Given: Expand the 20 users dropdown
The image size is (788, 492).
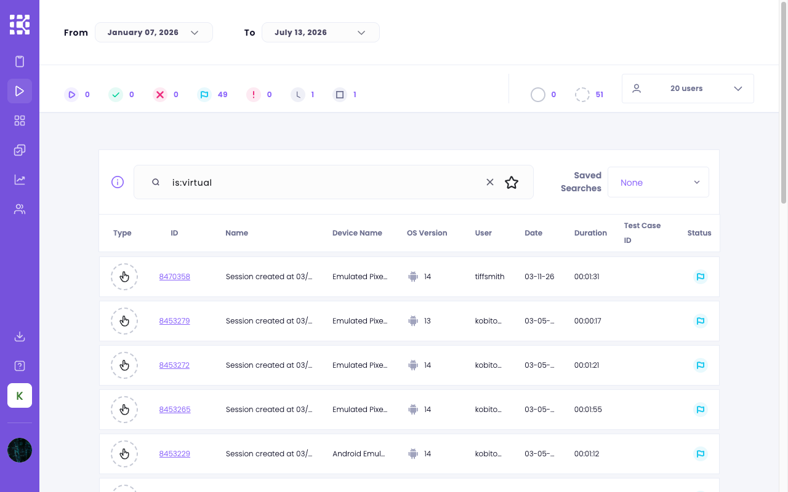Looking at the screenshot, I should [x=688, y=89].
